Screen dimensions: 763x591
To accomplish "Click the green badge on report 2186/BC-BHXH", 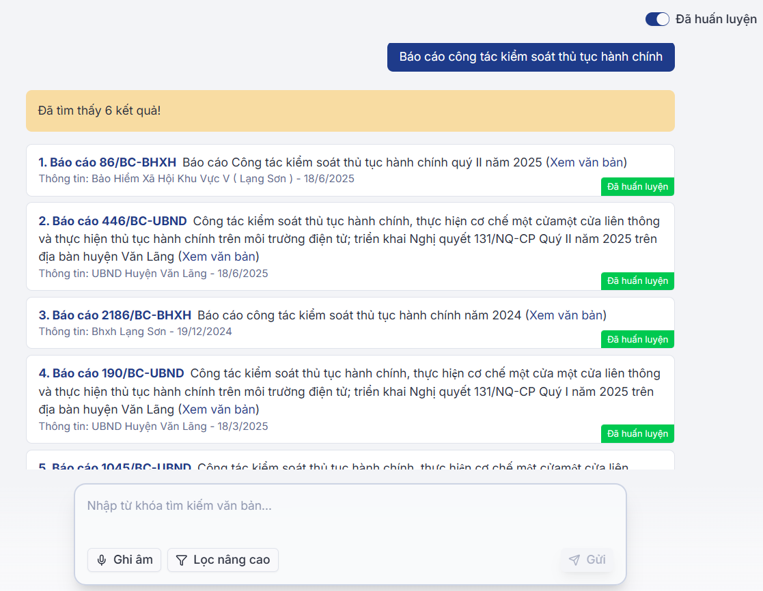I will pyautogui.click(x=637, y=339).
